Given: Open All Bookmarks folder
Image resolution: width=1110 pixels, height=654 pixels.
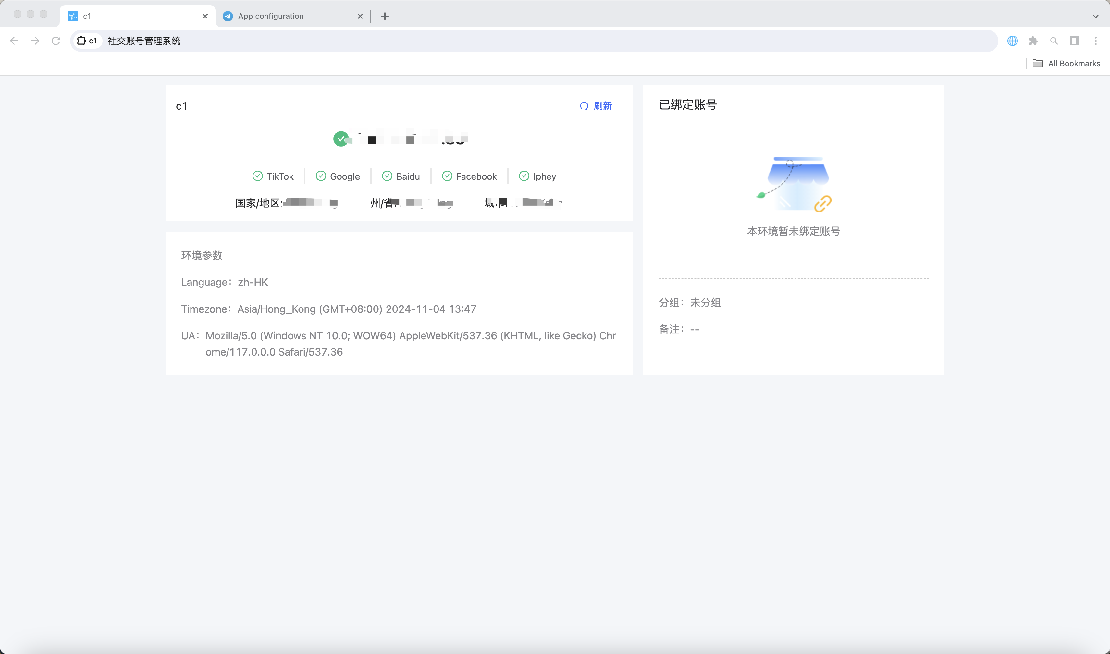Looking at the screenshot, I should 1066,64.
